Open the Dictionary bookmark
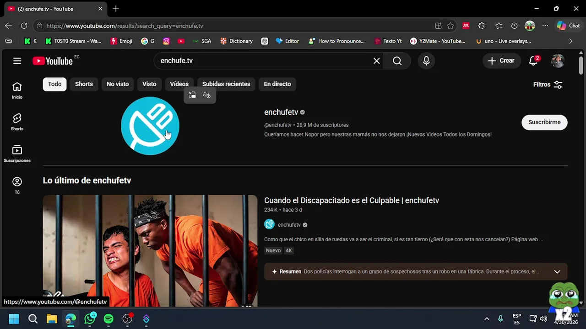Screen dimensions: 586x329 click(236, 41)
